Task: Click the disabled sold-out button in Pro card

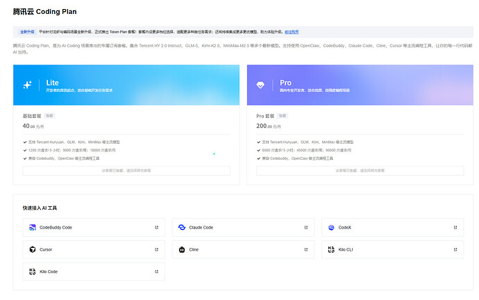Action: pyautogui.click(x=360, y=171)
